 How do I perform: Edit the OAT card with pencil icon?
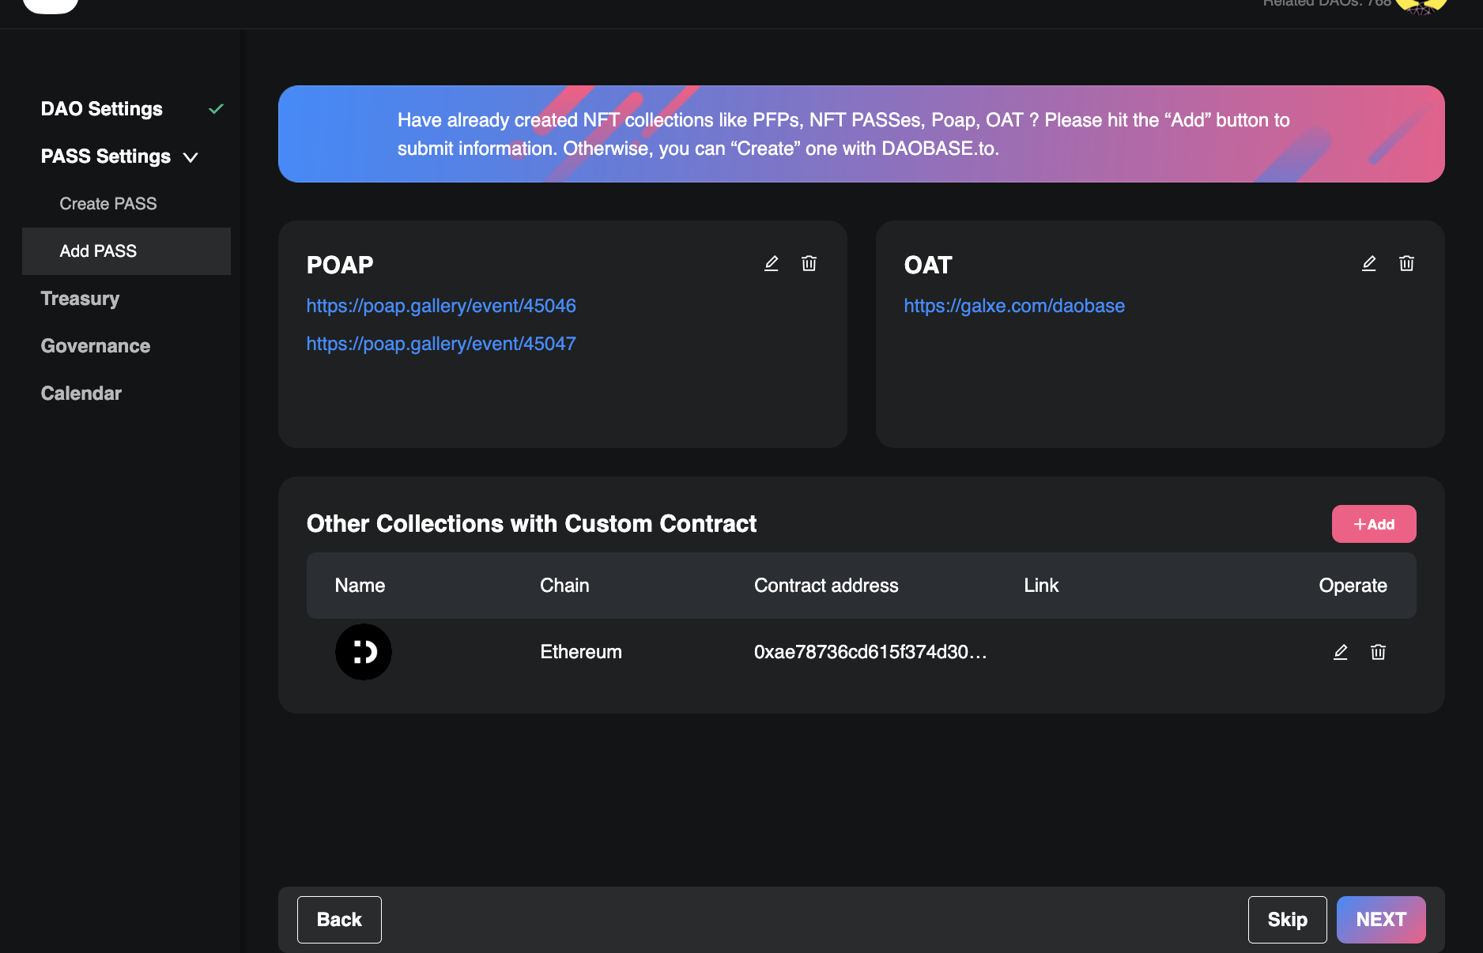pos(1368,264)
